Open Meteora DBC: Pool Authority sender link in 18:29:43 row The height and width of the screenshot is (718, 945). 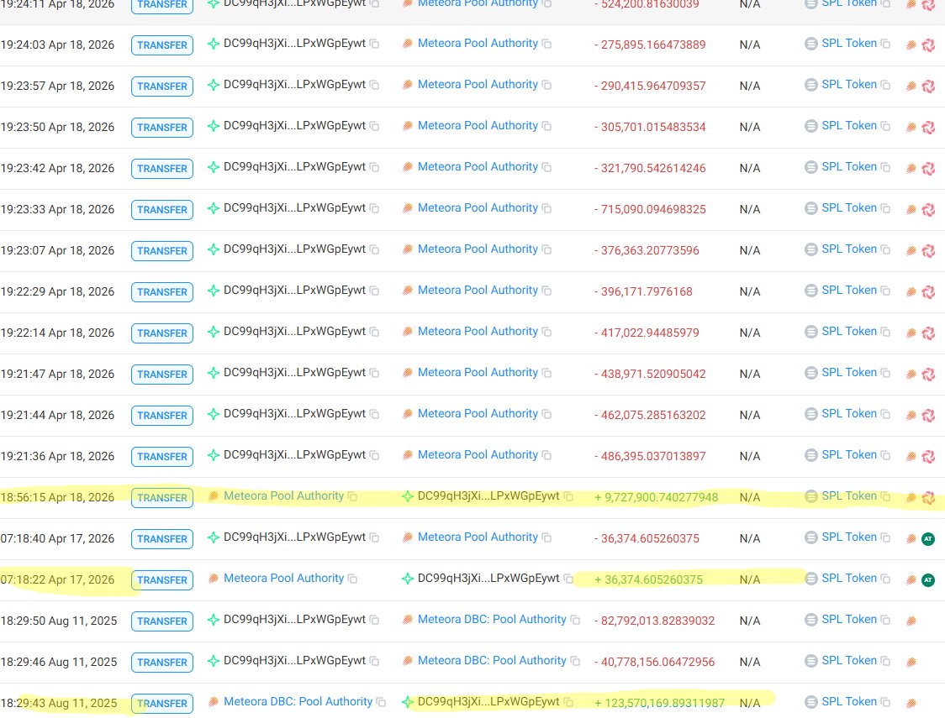(x=298, y=702)
